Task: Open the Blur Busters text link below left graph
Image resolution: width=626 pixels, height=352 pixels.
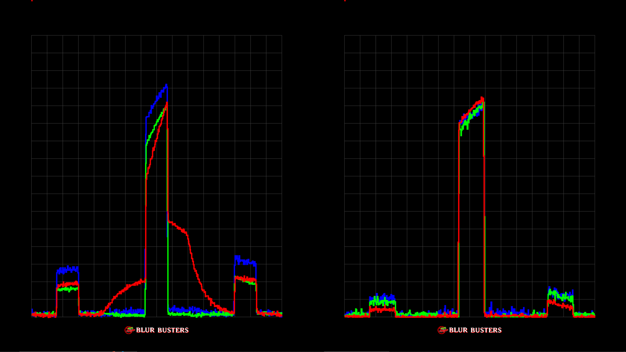Action: click(162, 330)
